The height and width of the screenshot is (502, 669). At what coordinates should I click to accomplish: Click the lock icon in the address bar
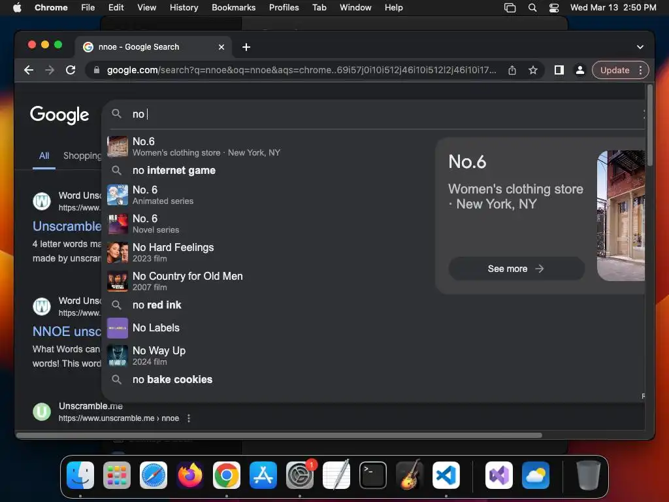pos(97,70)
